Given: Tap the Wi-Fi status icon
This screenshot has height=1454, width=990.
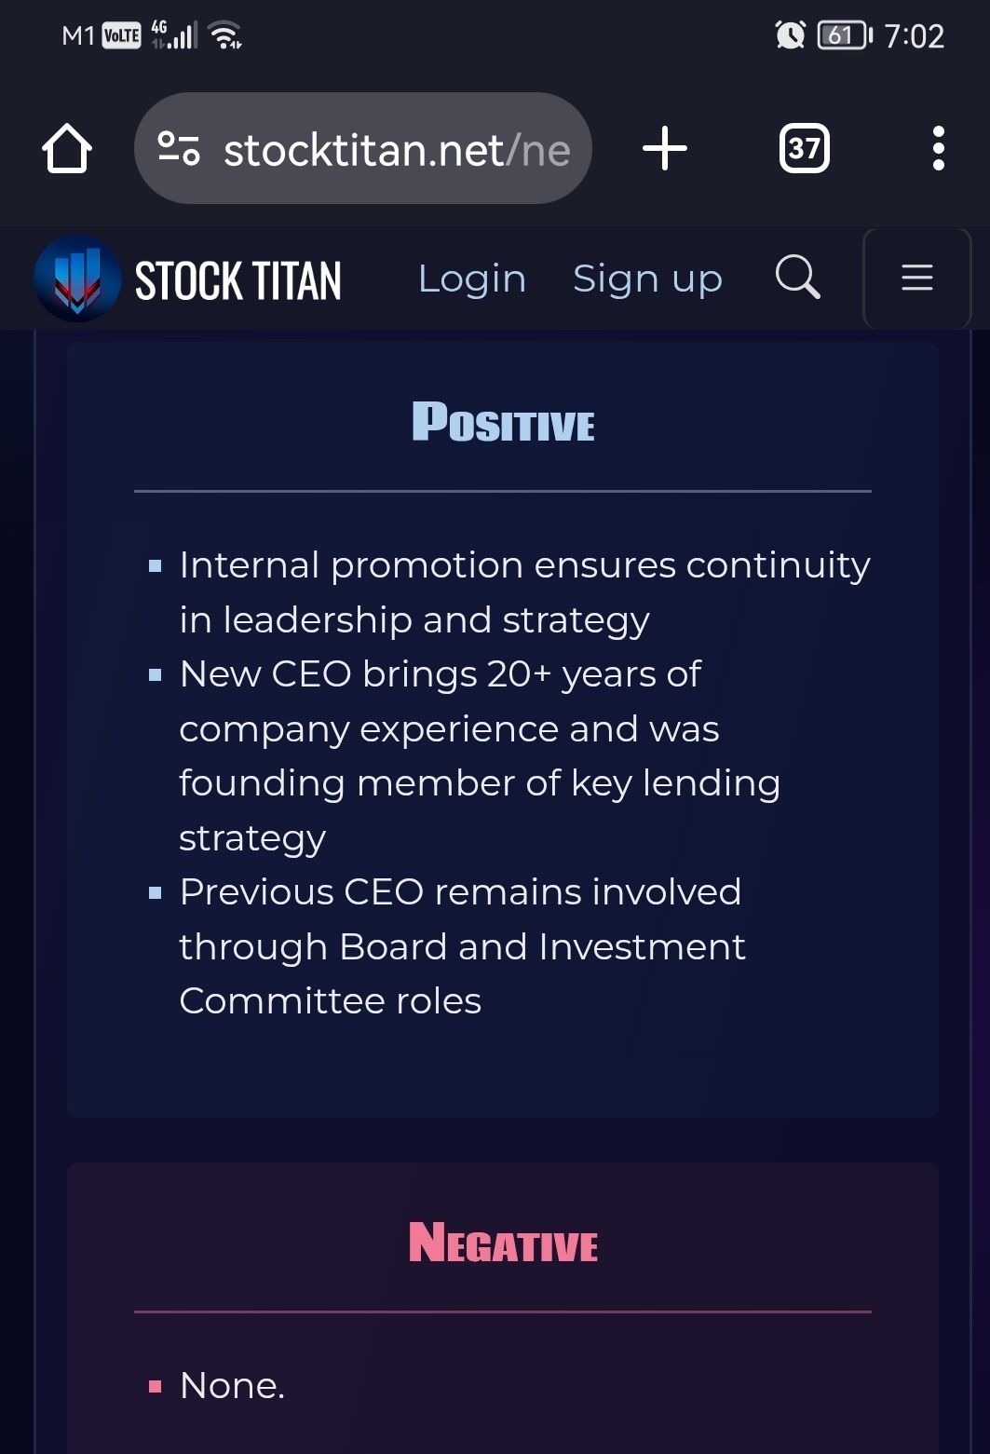Looking at the screenshot, I should (x=225, y=35).
